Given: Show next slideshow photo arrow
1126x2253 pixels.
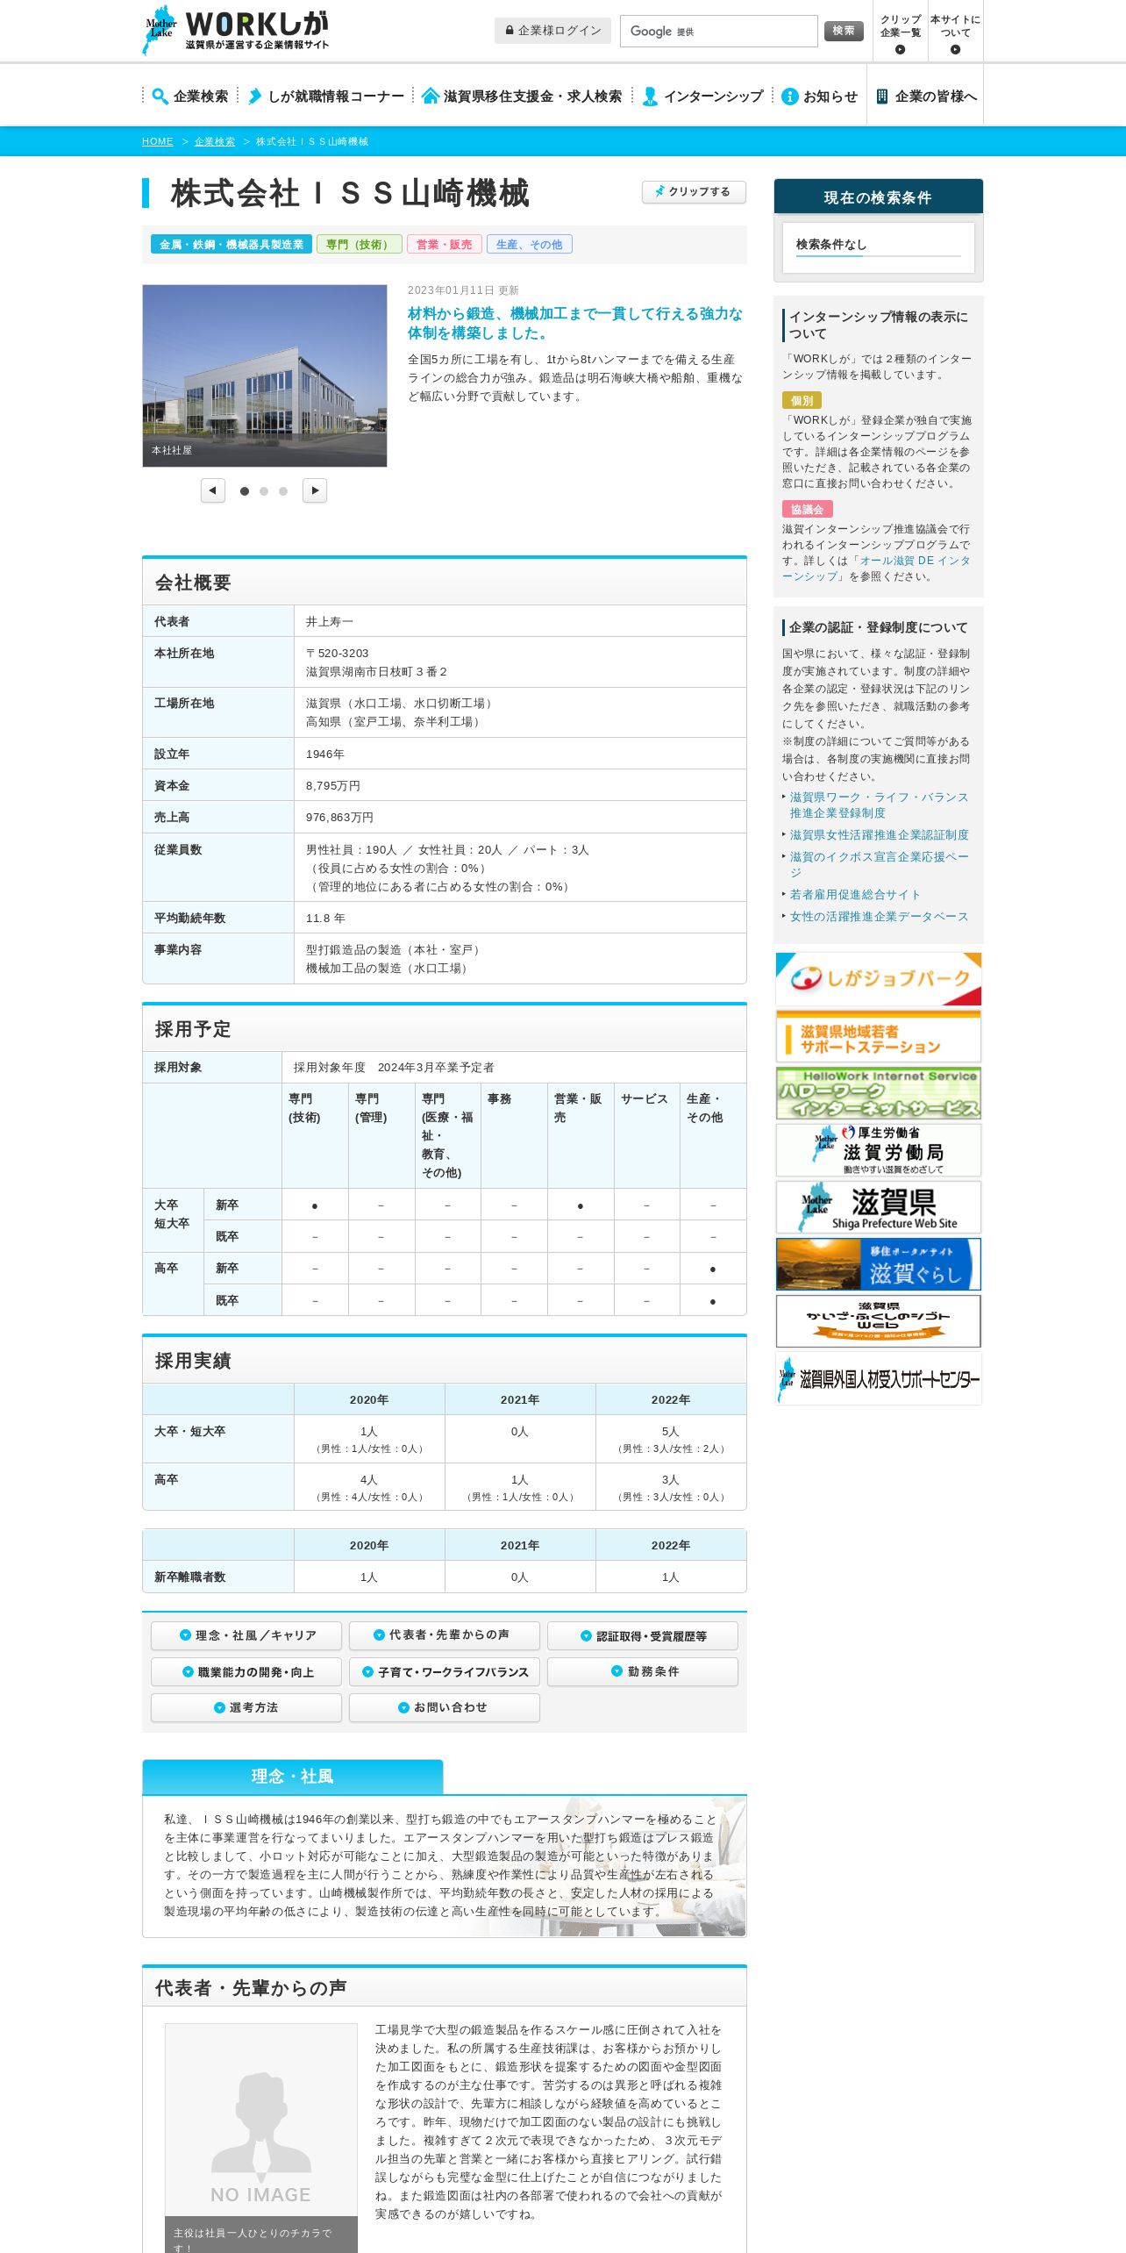Looking at the screenshot, I should (x=315, y=490).
